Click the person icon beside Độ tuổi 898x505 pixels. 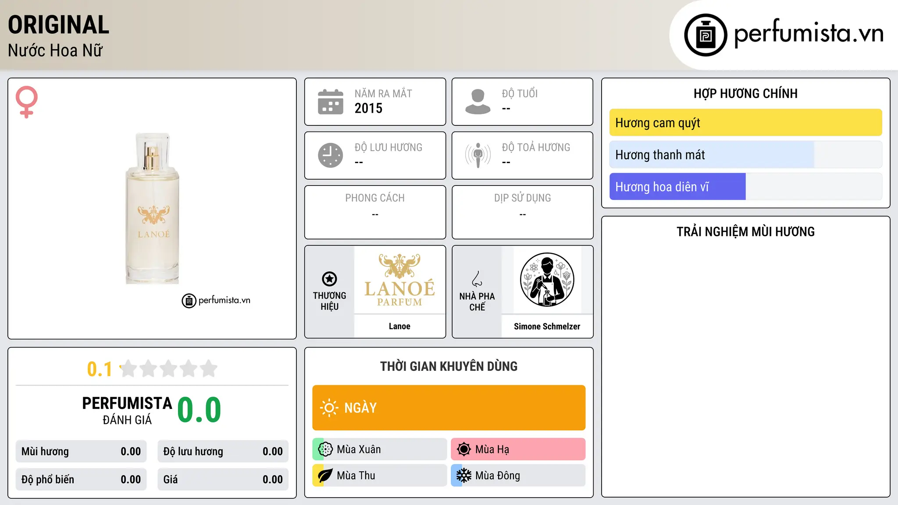point(478,102)
